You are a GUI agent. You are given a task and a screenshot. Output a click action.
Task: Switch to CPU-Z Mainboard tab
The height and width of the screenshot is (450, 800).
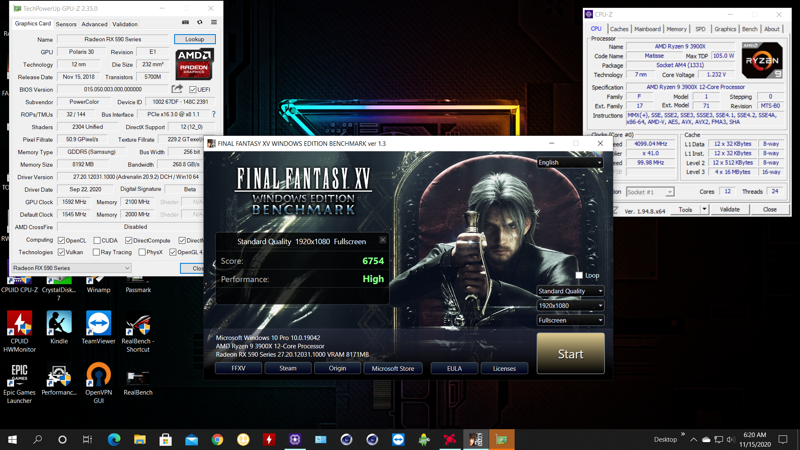coord(647,29)
